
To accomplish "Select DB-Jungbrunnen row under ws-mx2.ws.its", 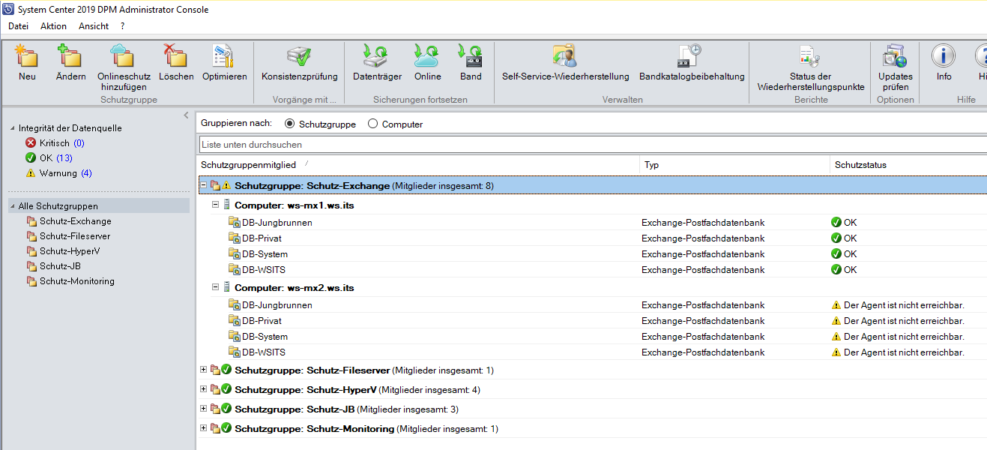I will click(x=592, y=305).
